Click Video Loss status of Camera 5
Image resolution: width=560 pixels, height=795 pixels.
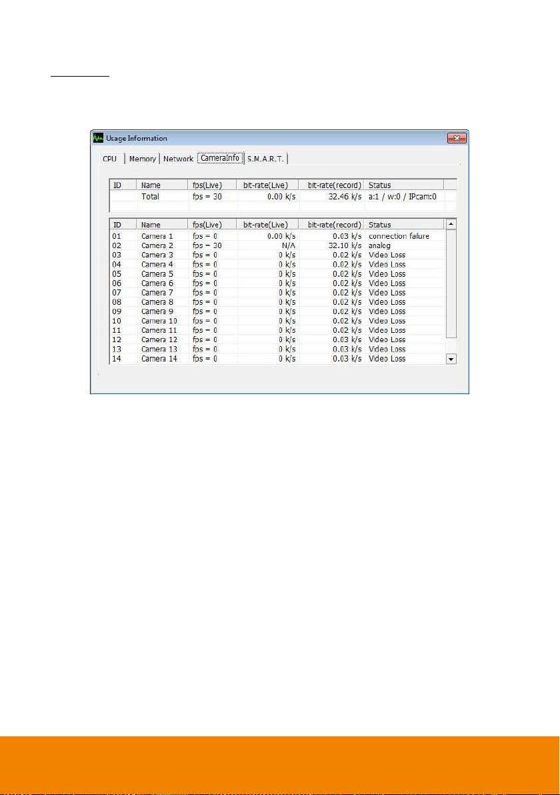(x=387, y=274)
